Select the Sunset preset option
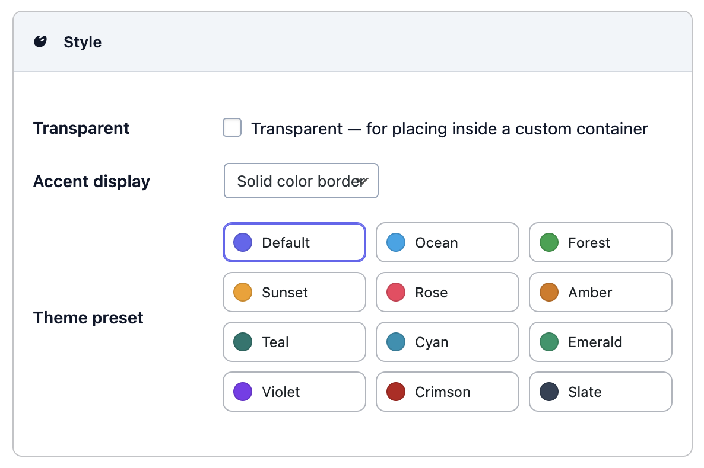Screen dimensions: 704x468 point(294,292)
